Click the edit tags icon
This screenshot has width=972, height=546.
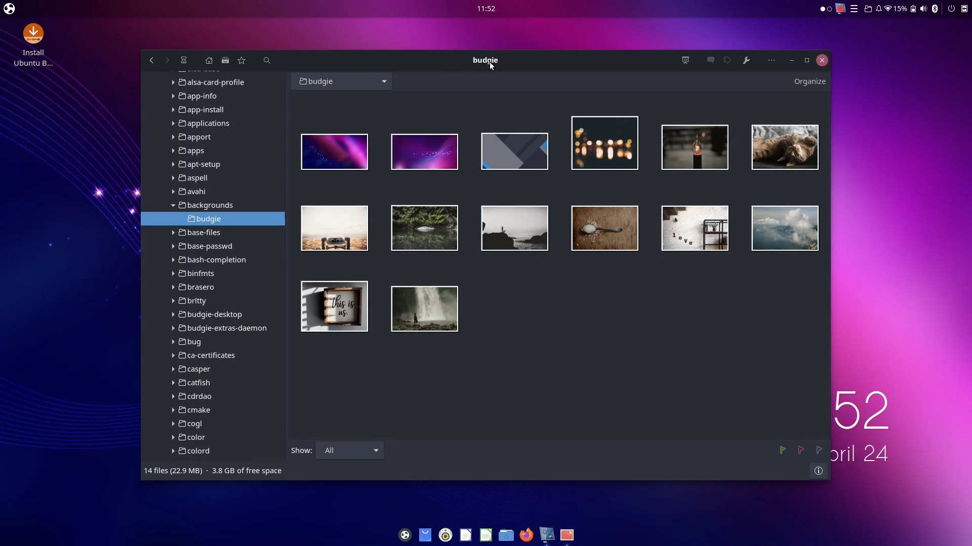point(727,60)
